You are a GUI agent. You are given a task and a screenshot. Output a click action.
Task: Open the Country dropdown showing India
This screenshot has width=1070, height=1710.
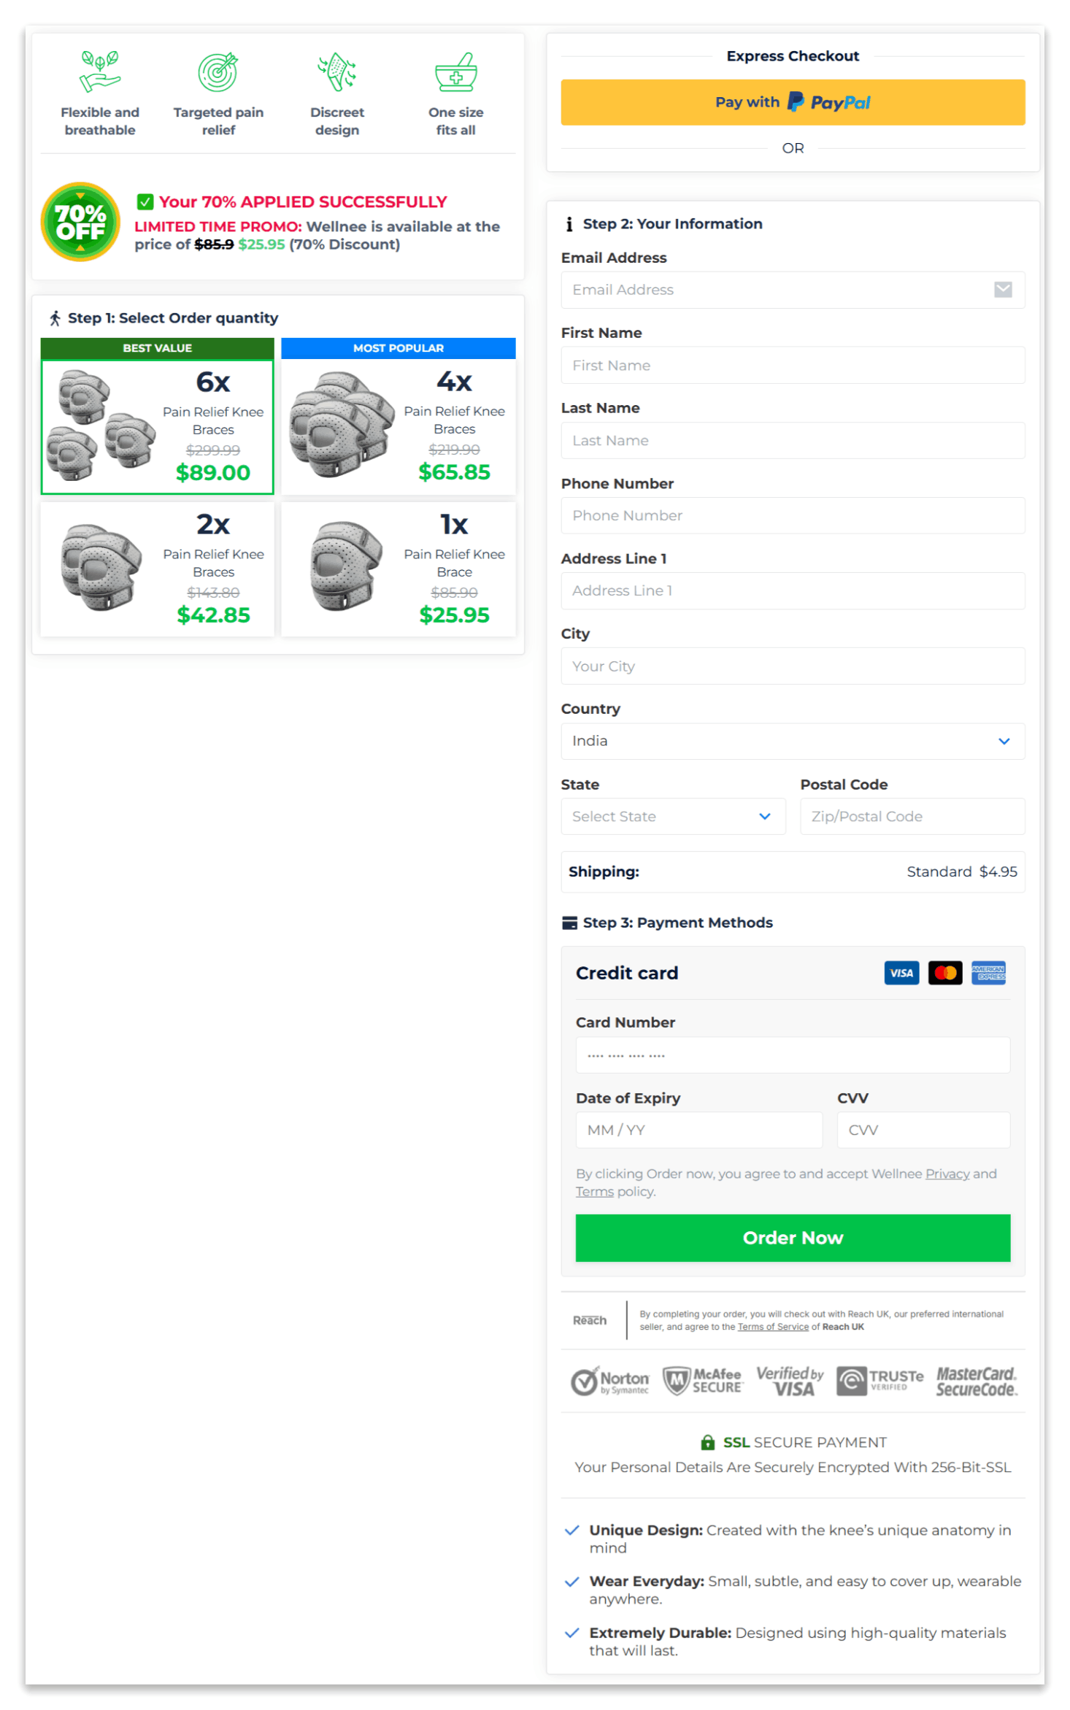[793, 741]
